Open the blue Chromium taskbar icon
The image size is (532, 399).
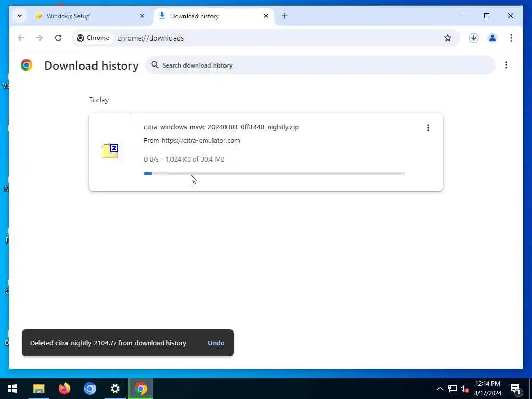(x=89, y=389)
